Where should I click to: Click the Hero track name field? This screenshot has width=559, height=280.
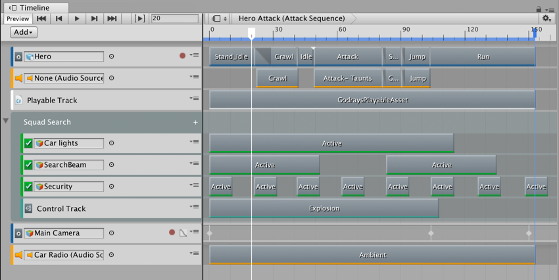[64, 57]
